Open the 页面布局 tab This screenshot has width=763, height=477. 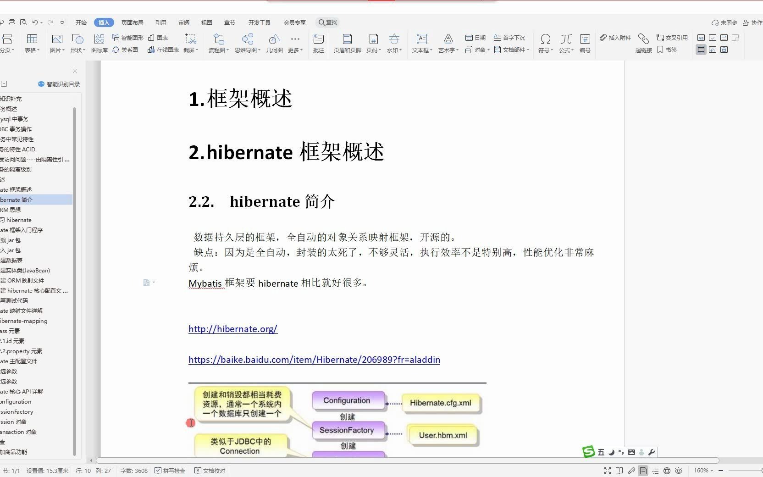pyautogui.click(x=132, y=22)
